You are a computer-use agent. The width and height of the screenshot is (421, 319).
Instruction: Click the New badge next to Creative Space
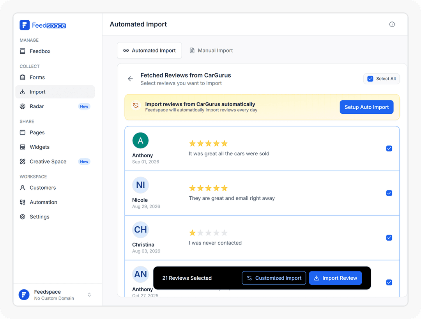coord(84,162)
